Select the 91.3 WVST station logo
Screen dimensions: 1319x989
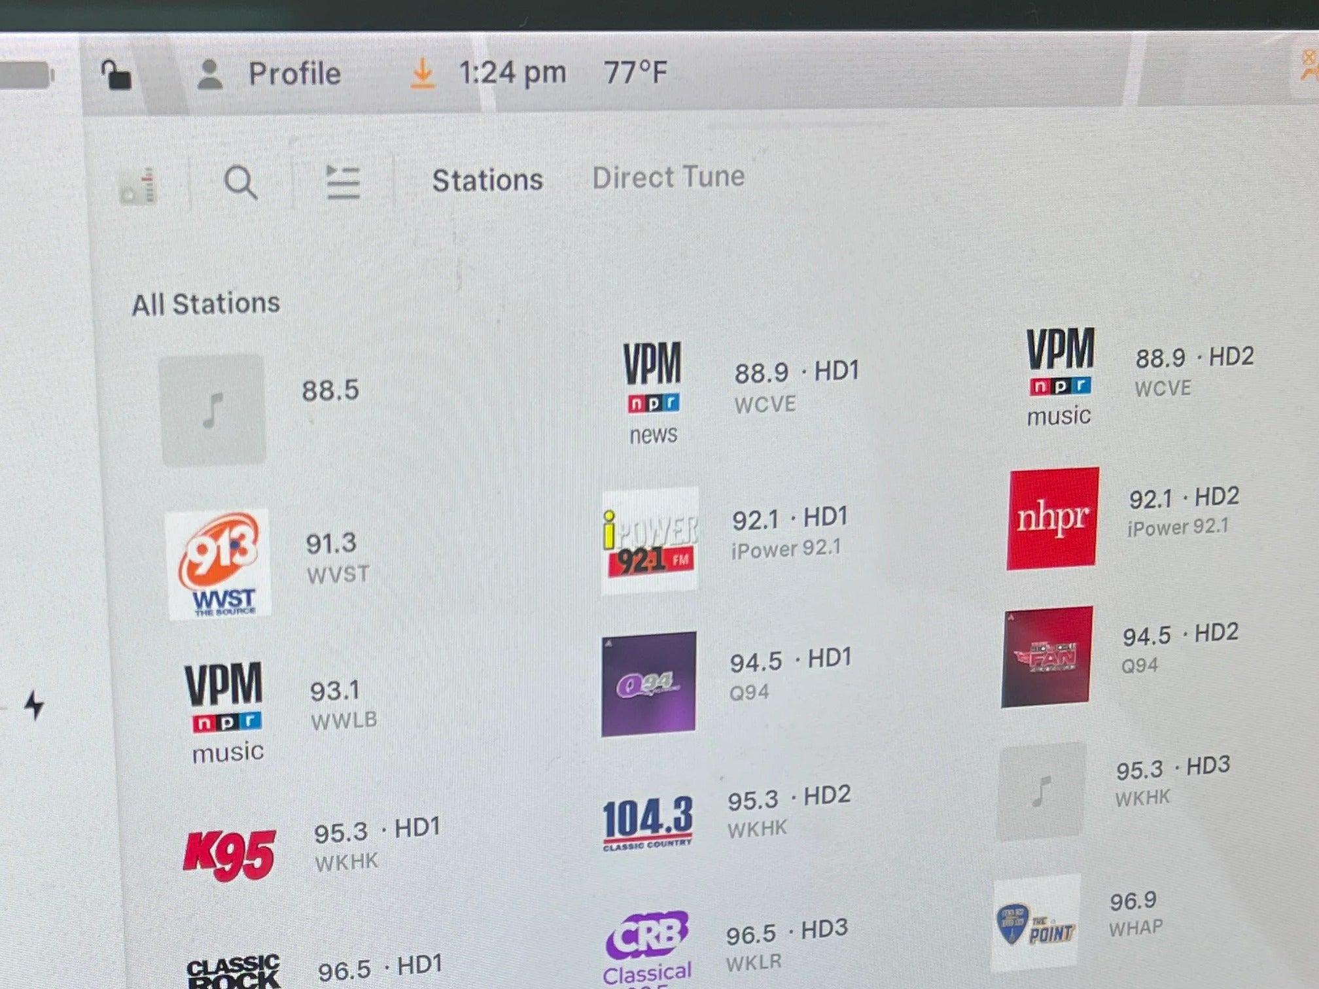point(219,564)
